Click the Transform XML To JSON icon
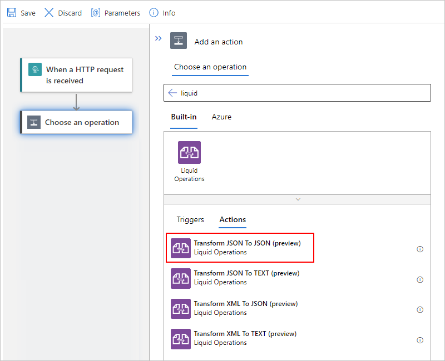 (x=181, y=308)
